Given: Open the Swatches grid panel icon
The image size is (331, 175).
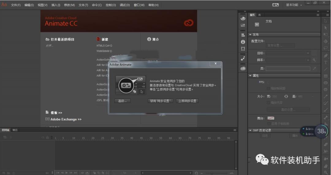Looking at the screenshot, I should coord(243,25).
